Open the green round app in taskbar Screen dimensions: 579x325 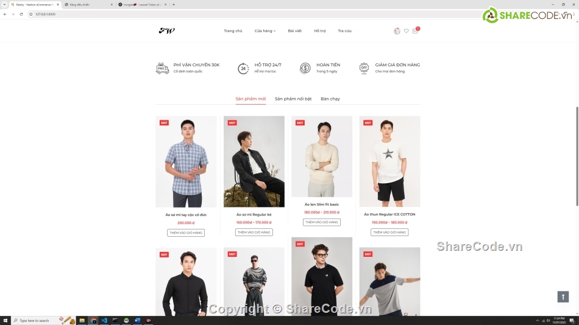tap(126, 321)
